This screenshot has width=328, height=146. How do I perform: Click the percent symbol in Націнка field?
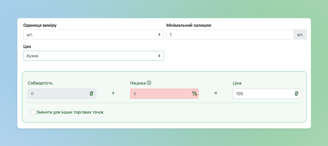[195, 94]
